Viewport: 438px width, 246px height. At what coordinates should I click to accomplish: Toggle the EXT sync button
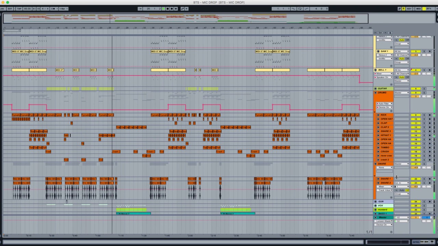(x=10, y=9)
